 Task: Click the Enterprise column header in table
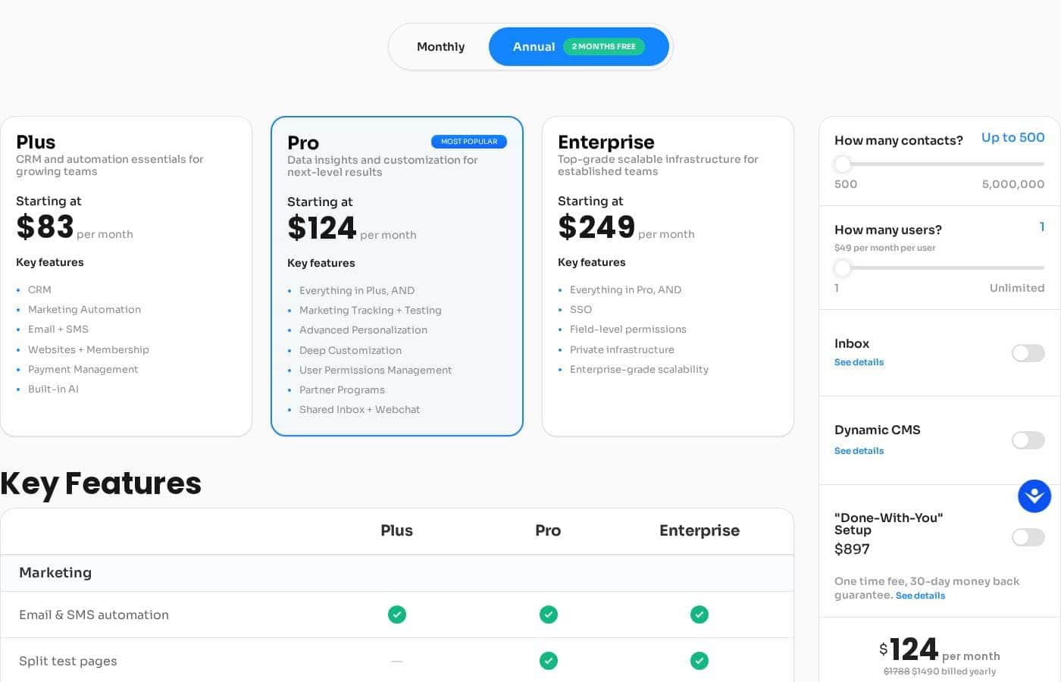pyautogui.click(x=700, y=530)
